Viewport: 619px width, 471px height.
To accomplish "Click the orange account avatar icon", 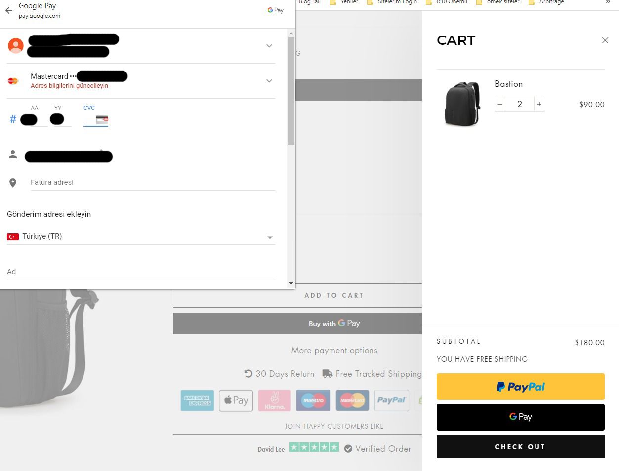I will click(16, 45).
